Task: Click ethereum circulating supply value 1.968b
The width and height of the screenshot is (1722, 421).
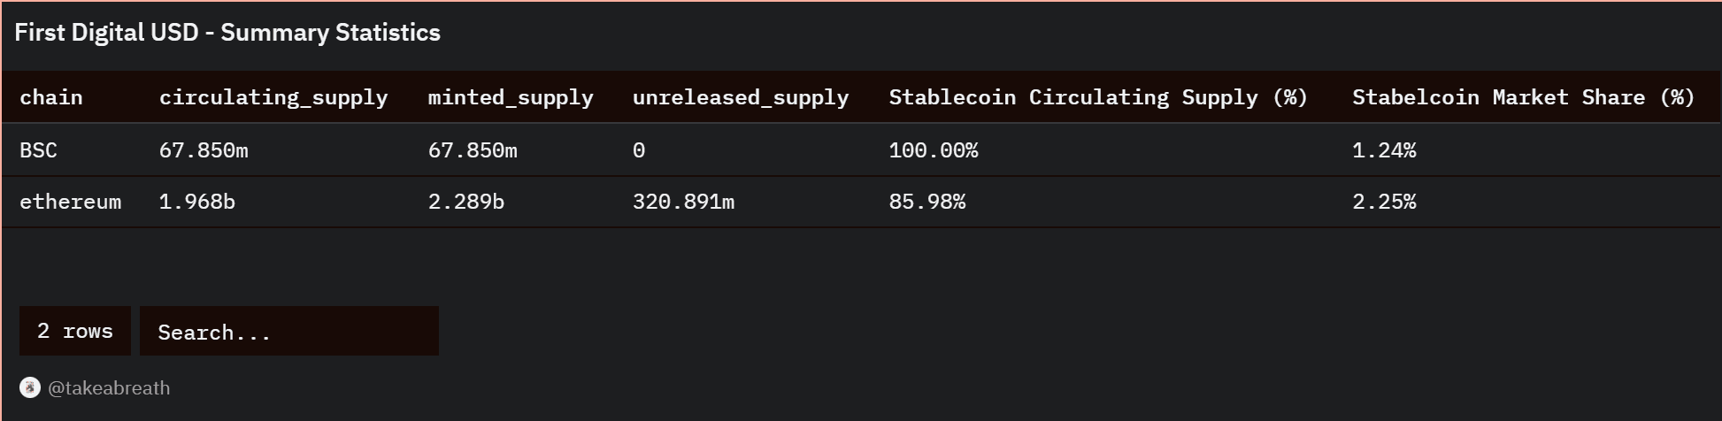Action: [x=197, y=202]
